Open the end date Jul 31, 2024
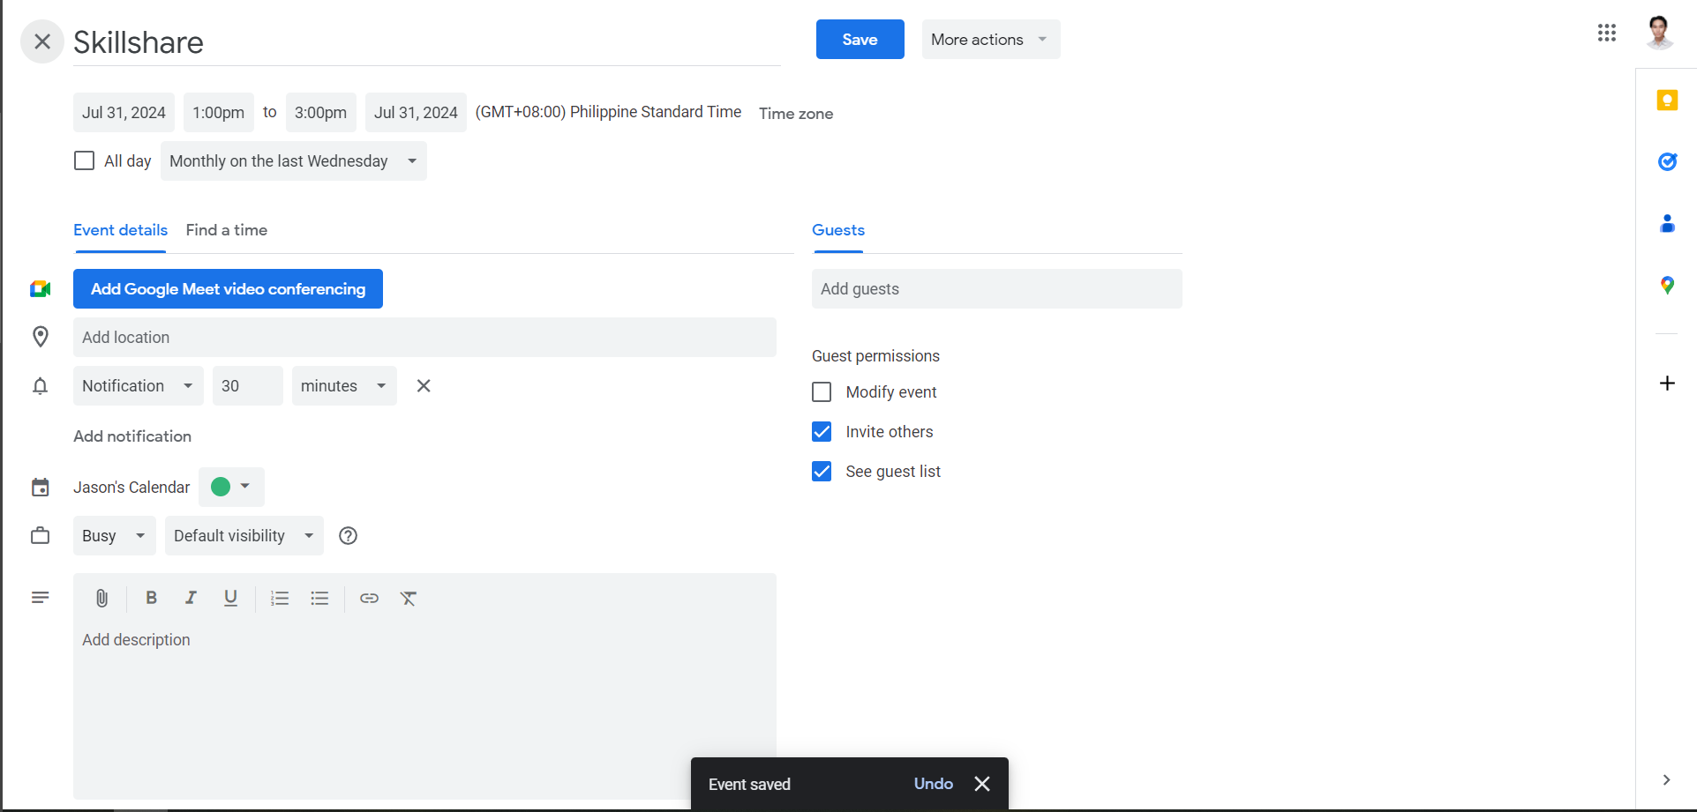 click(416, 113)
